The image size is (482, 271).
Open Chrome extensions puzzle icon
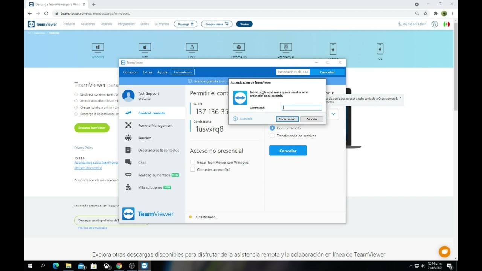tap(435, 14)
